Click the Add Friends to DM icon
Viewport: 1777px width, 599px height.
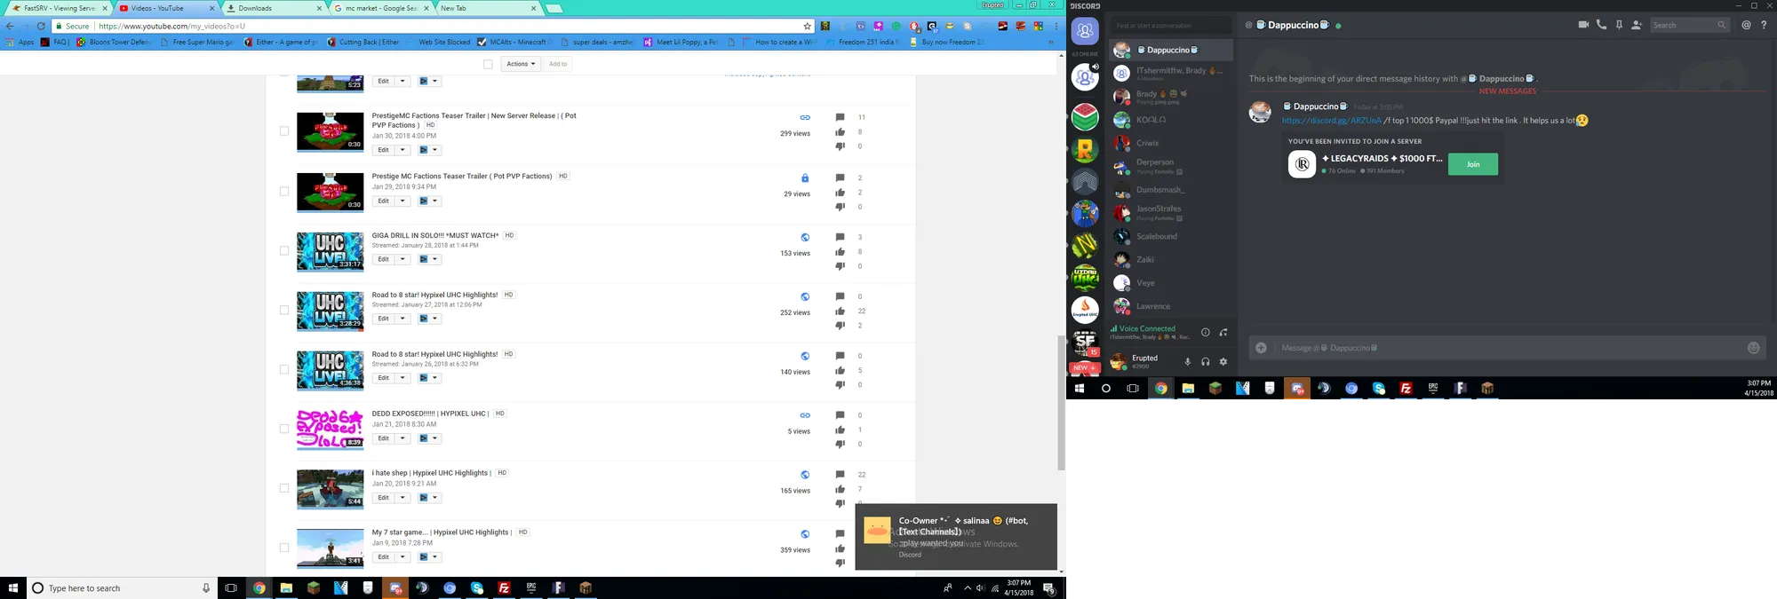click(x=1637, y=25)
